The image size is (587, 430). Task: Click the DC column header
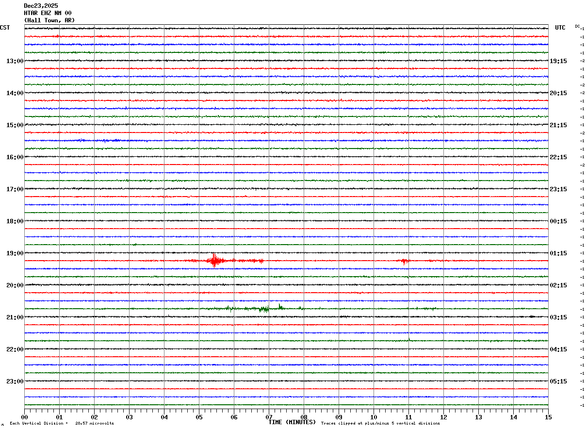tap(577, 26)
